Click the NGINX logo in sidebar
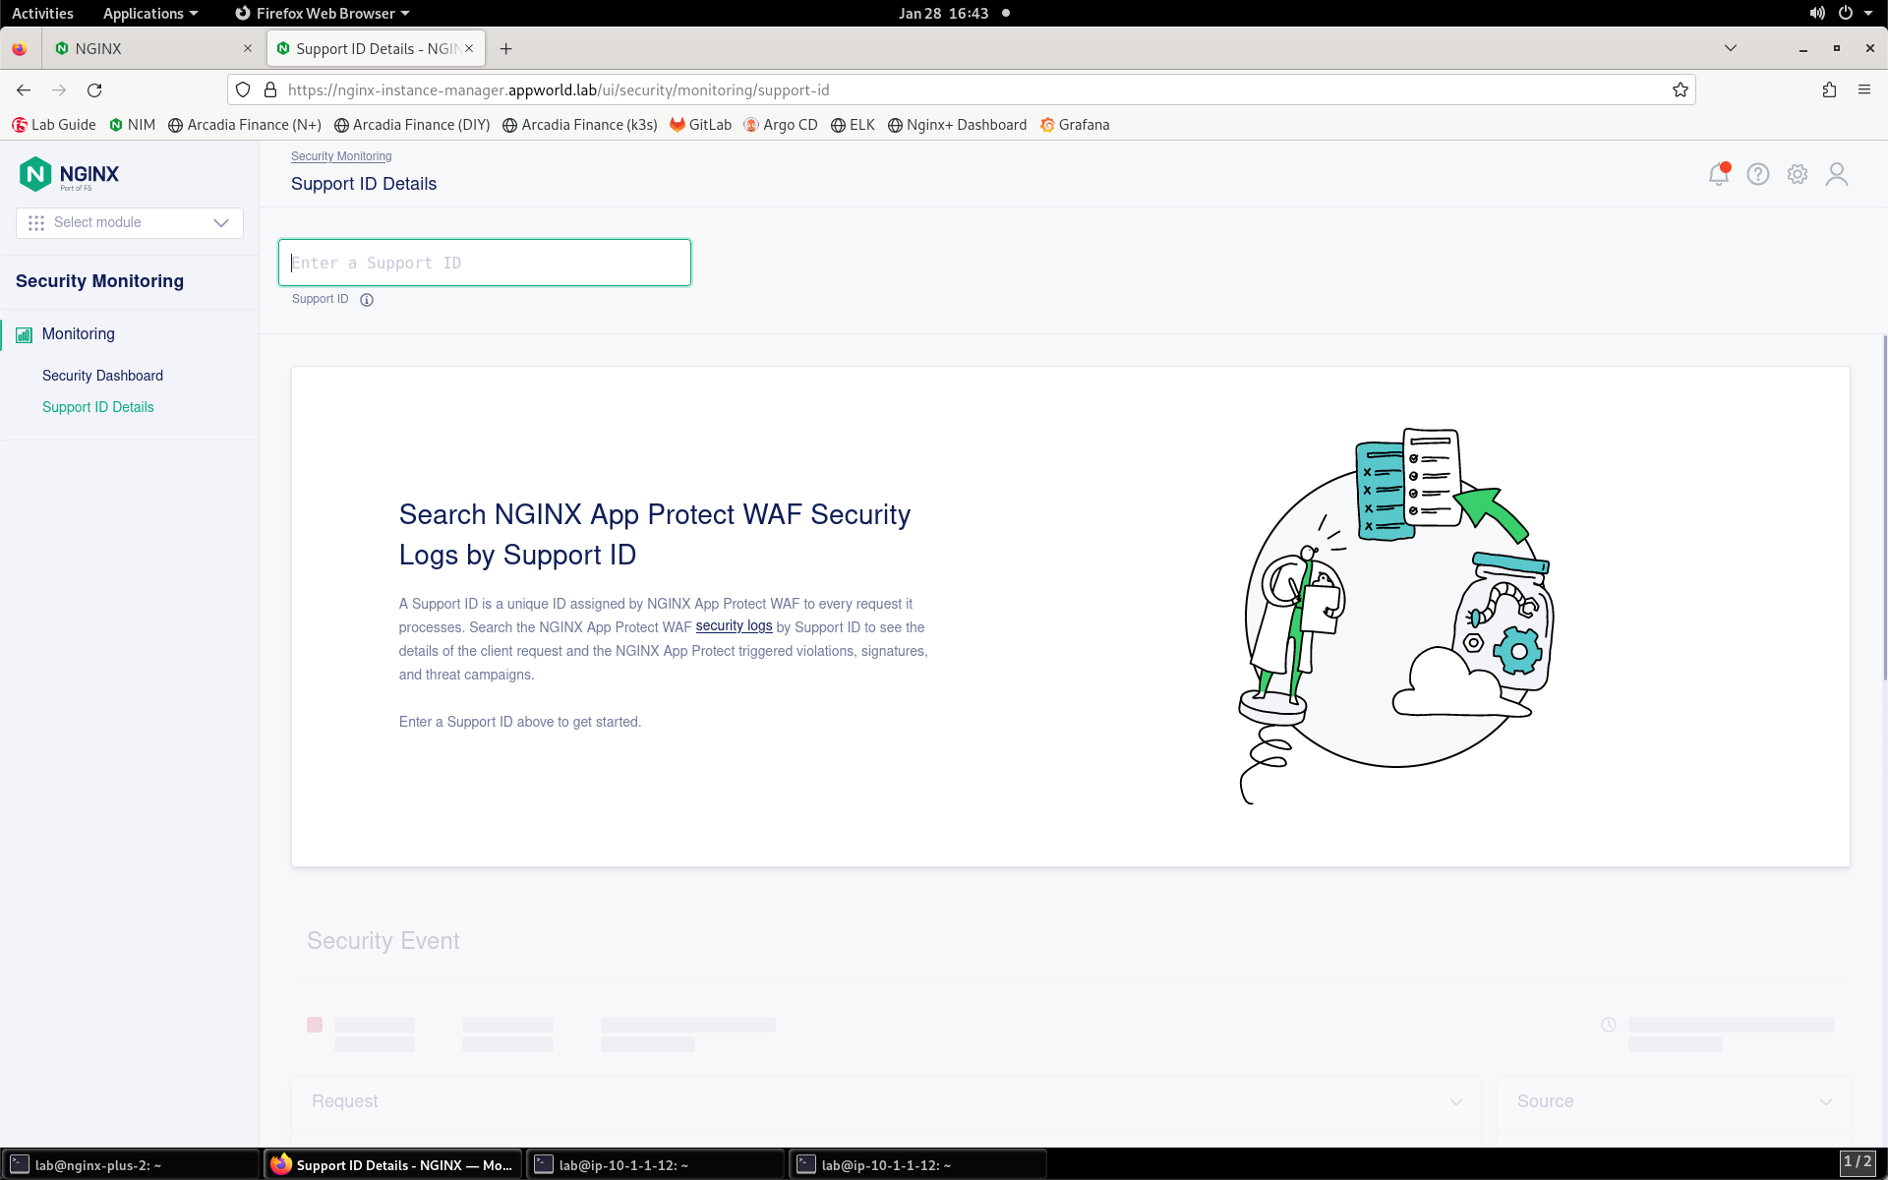 pos(70,175)
